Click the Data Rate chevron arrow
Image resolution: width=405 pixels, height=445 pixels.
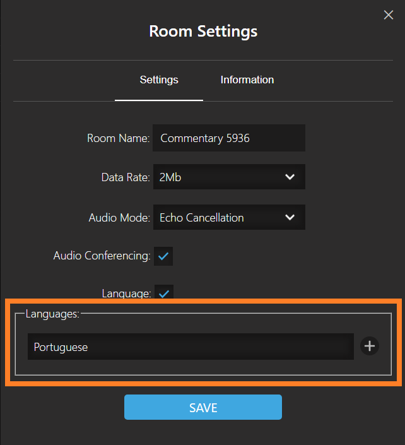pos(290,177)
